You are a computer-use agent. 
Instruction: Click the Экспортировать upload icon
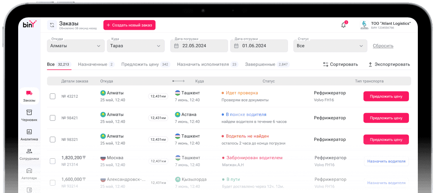370,64
